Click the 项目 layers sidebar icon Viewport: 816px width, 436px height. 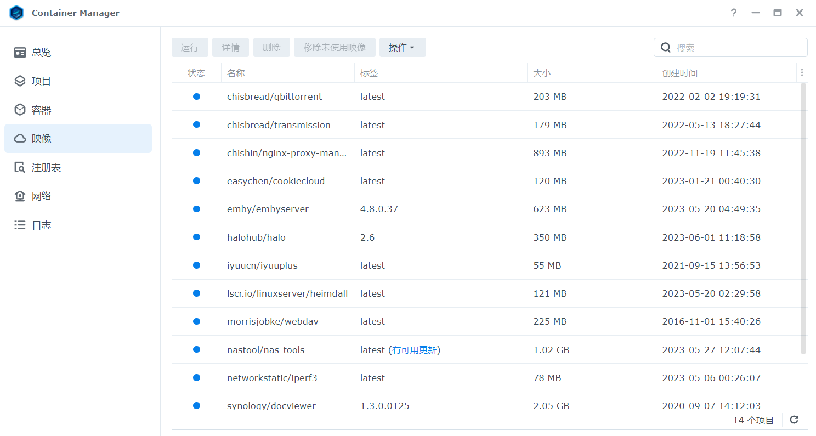click(20, 81)
